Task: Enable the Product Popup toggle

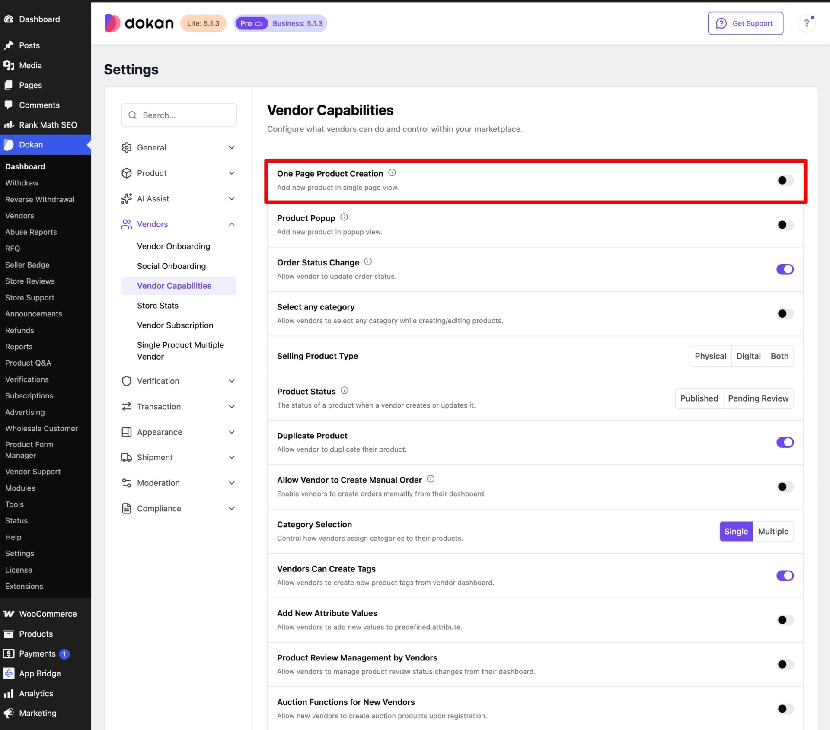Action: [x=785, y=225]
